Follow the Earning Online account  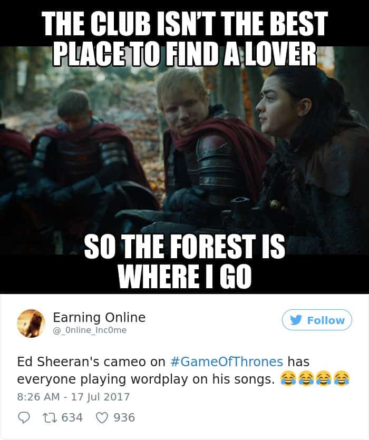[x=317, y=320]
